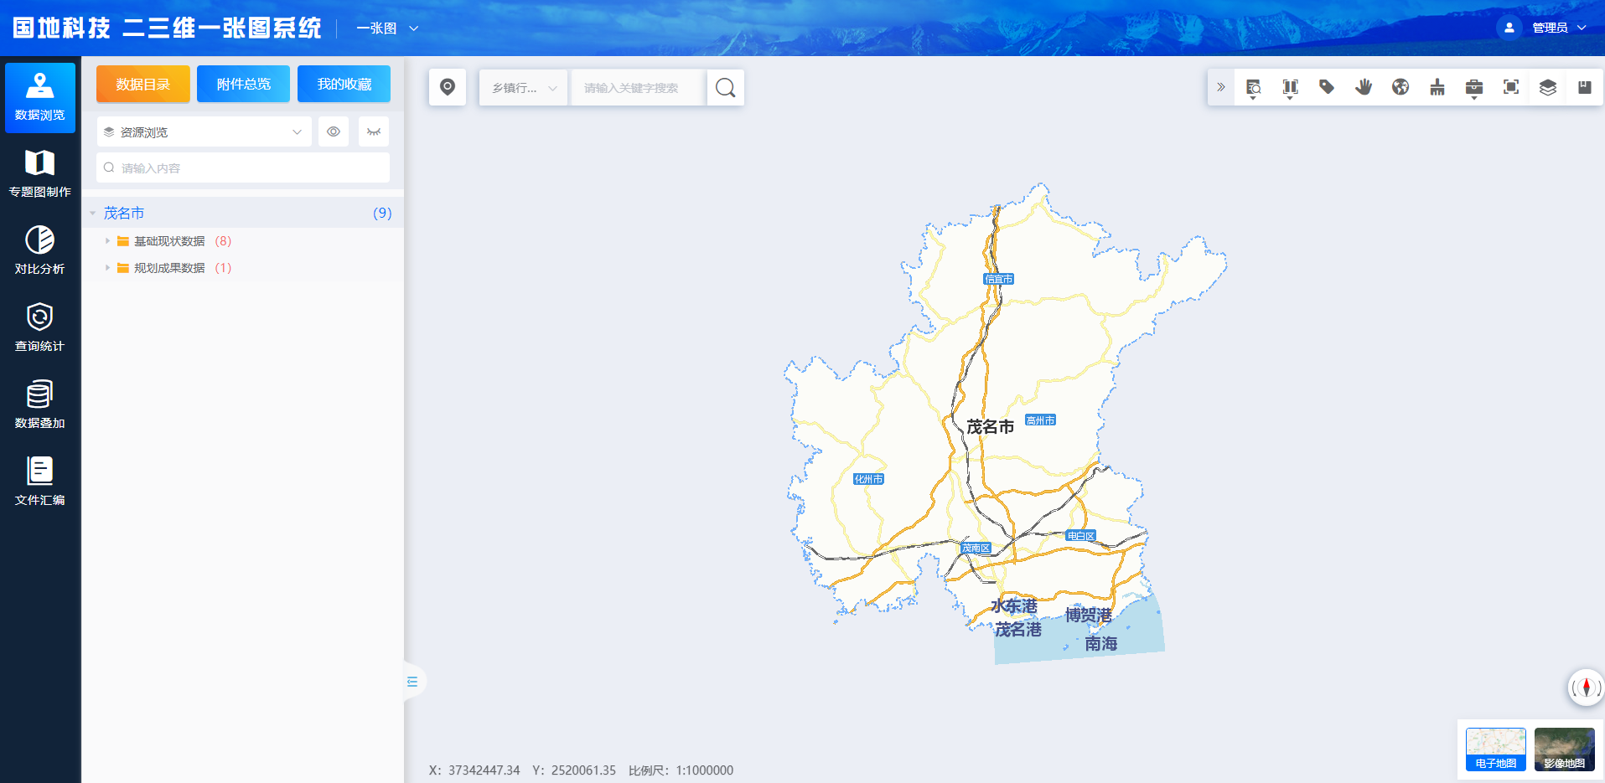
Task: Click the bookmark save icon
Action: click(x=1585, y=87)
